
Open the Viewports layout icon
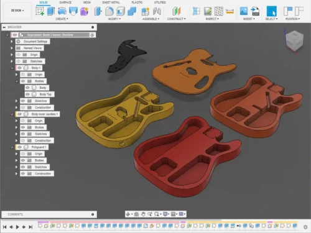point(181,214)
